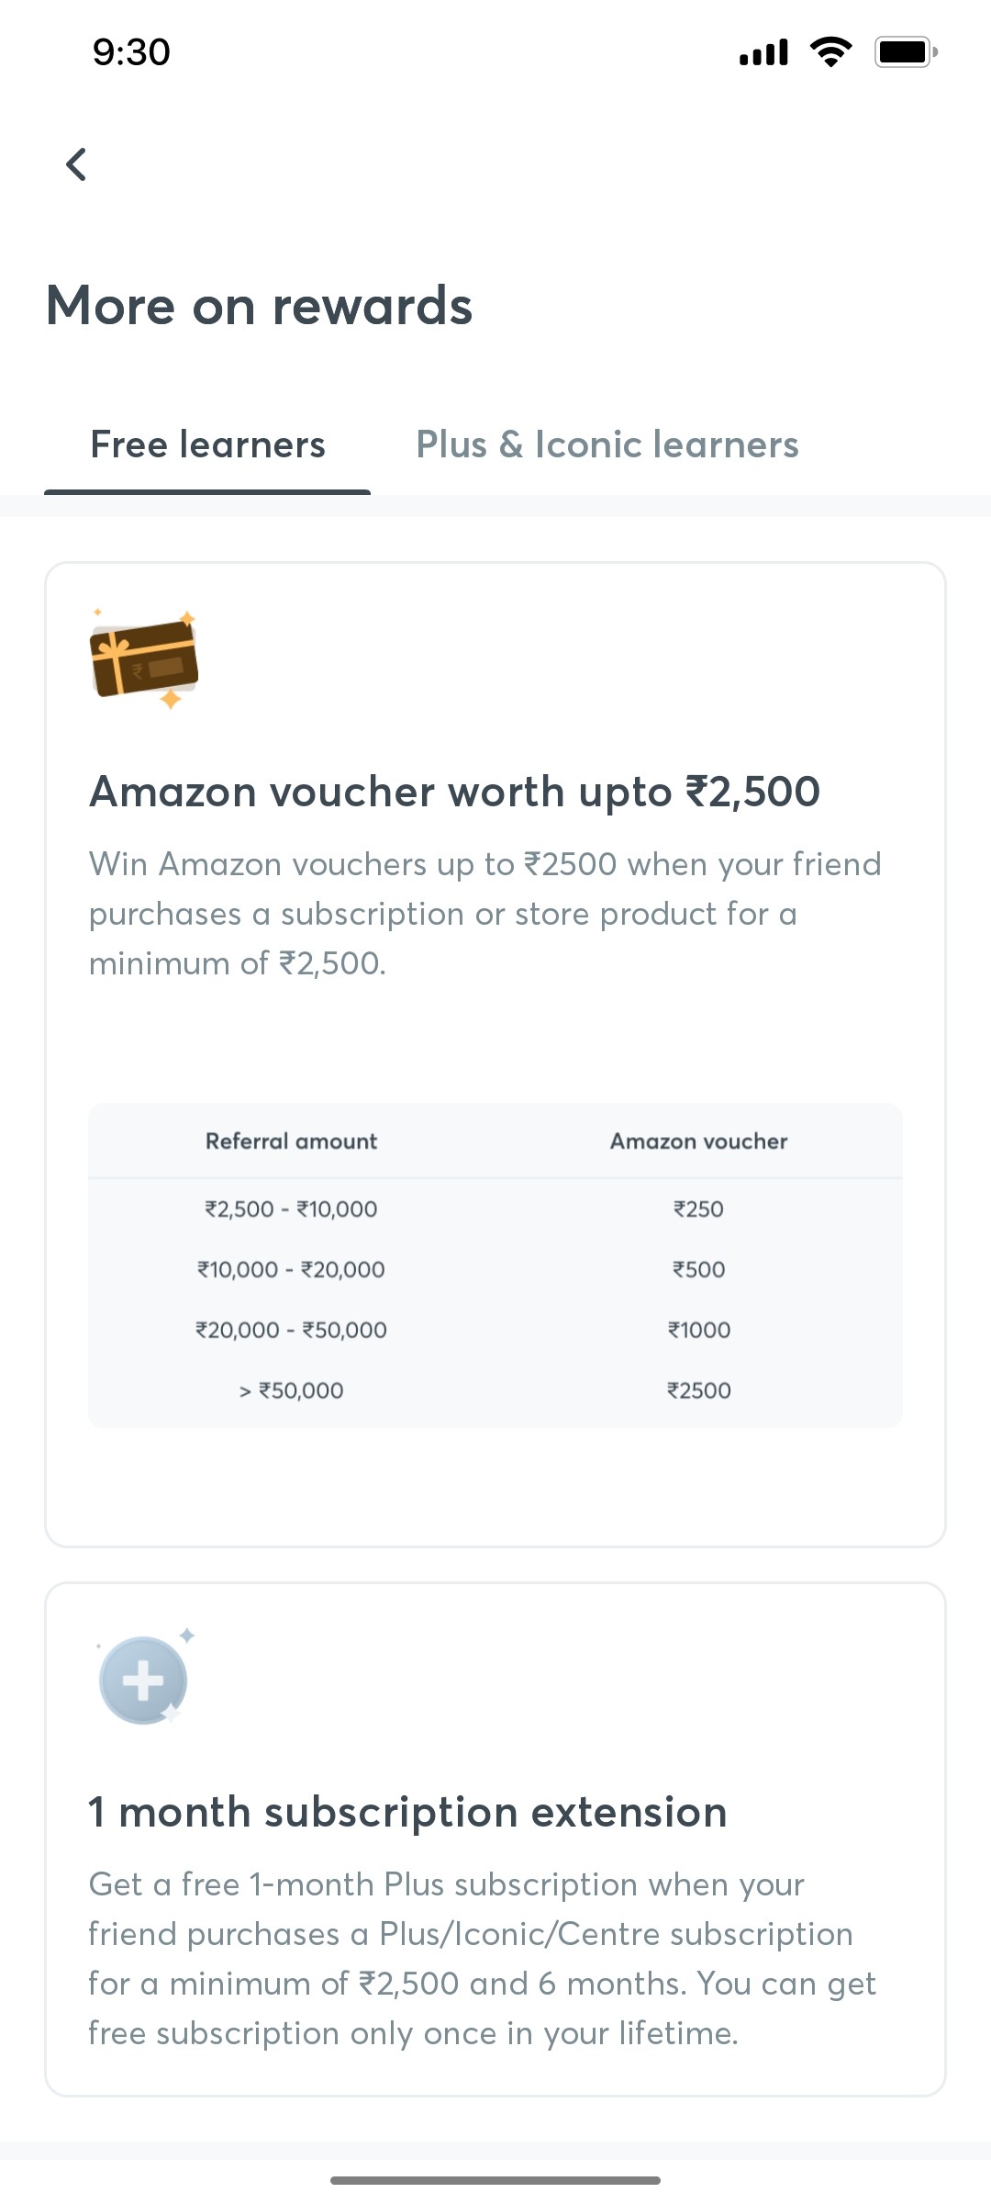
Task: Select the ₹2,500 - ₹10,000 referral row
Action: [x=290, y=1209]
